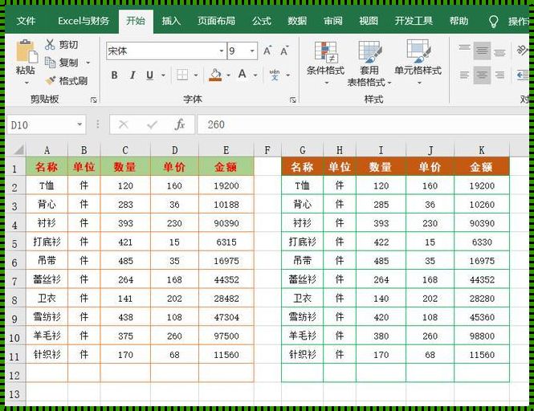This screenshot has width=534, height=411.
Task: Switch to View (视图) tab
Action: point(369,21)
